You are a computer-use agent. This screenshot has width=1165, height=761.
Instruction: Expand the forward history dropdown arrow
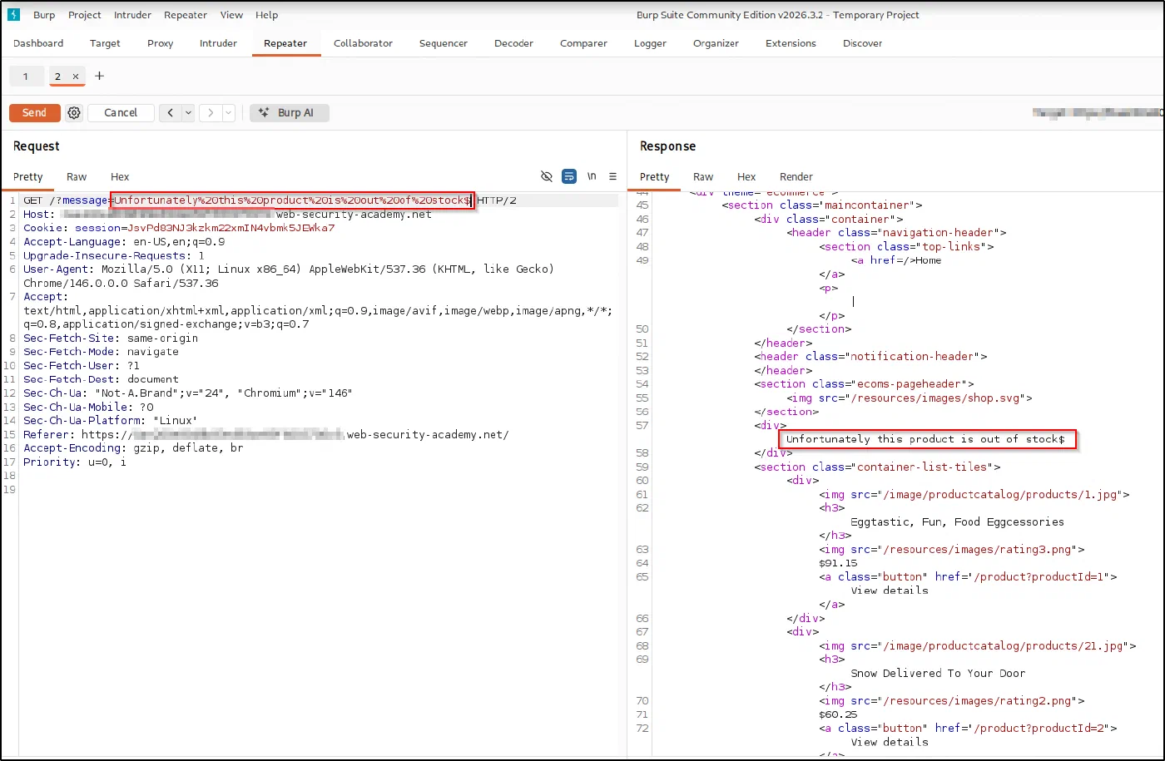(229, 113)
